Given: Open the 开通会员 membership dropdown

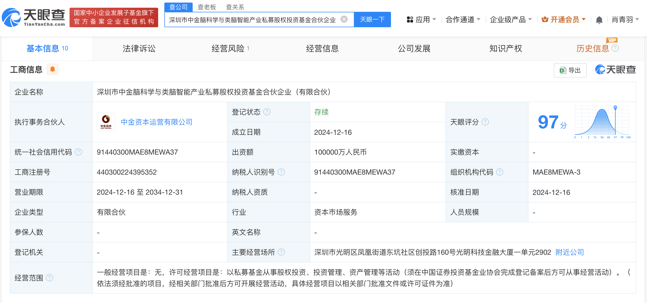Looking at the screenshot, I should tap(563, 20).
